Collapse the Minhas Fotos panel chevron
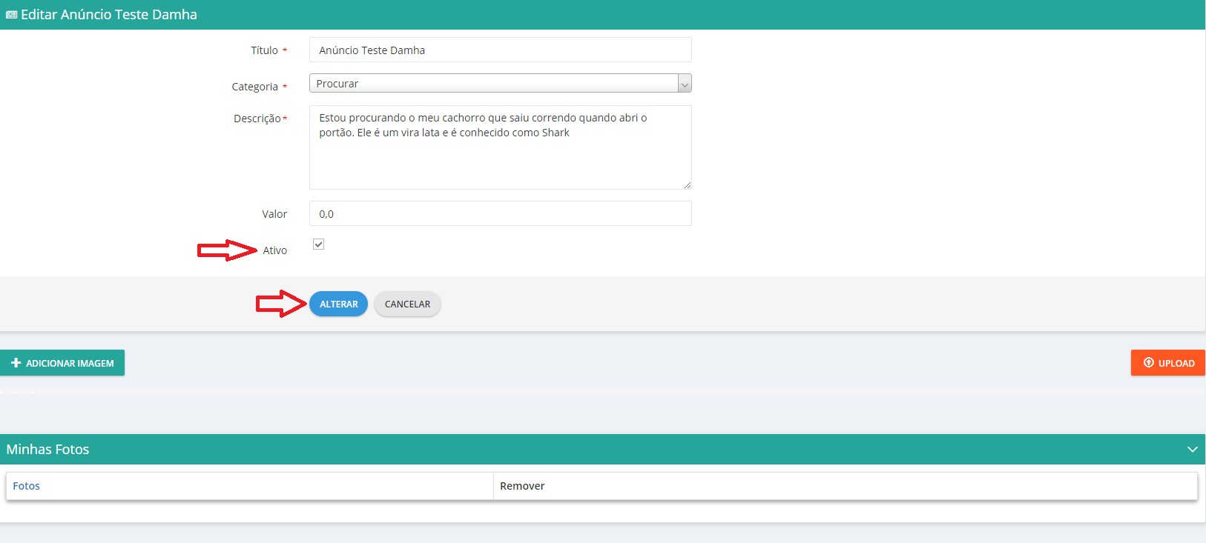This screenshot has height=543, width=1206. pyautogui.click(x=1192, y=450)
